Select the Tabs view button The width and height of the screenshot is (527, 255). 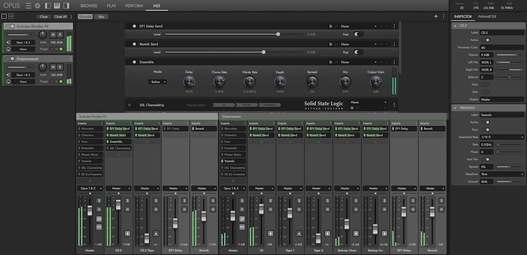pyautogui.click(x=101, y=16)
